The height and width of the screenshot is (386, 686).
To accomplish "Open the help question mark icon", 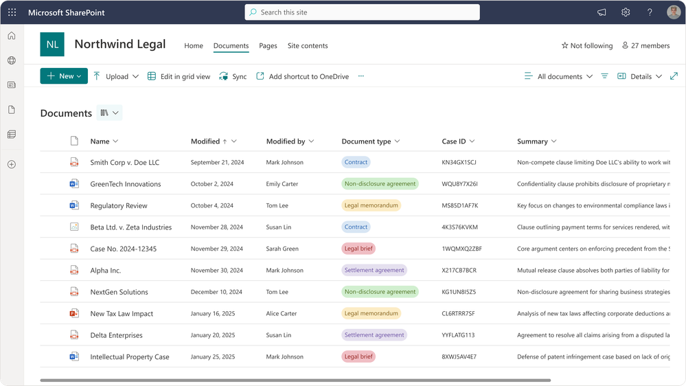I will pos(650,12).
